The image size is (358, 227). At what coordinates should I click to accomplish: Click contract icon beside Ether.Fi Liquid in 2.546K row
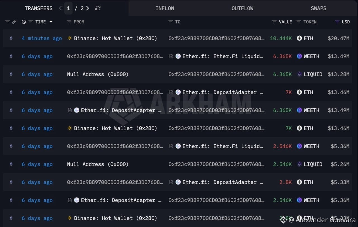(171, 146)
